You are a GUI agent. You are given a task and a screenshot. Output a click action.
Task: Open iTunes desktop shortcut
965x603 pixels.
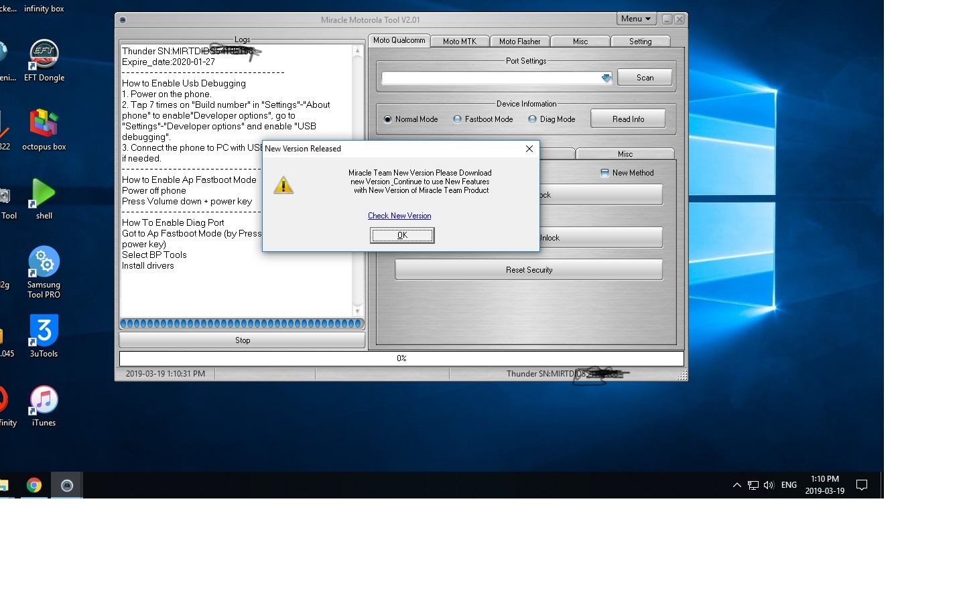44,406
